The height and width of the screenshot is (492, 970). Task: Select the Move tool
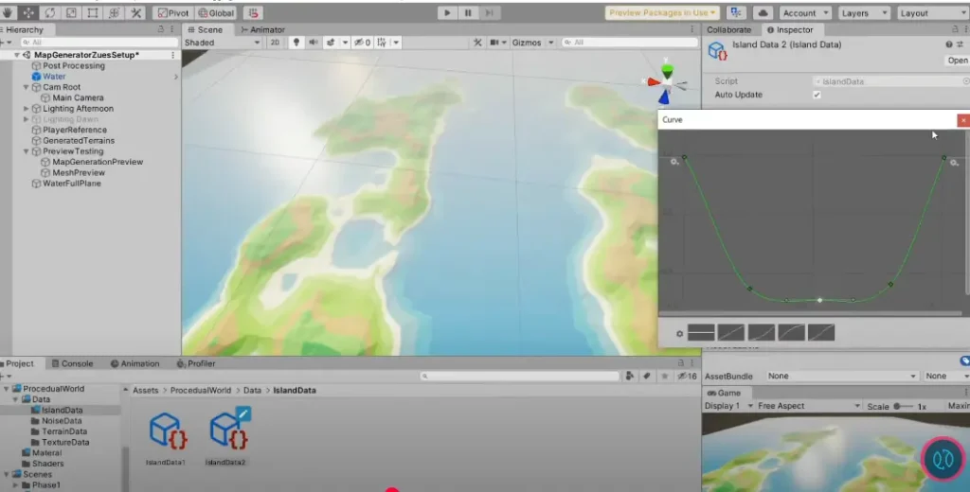click(x=28, y=13)
